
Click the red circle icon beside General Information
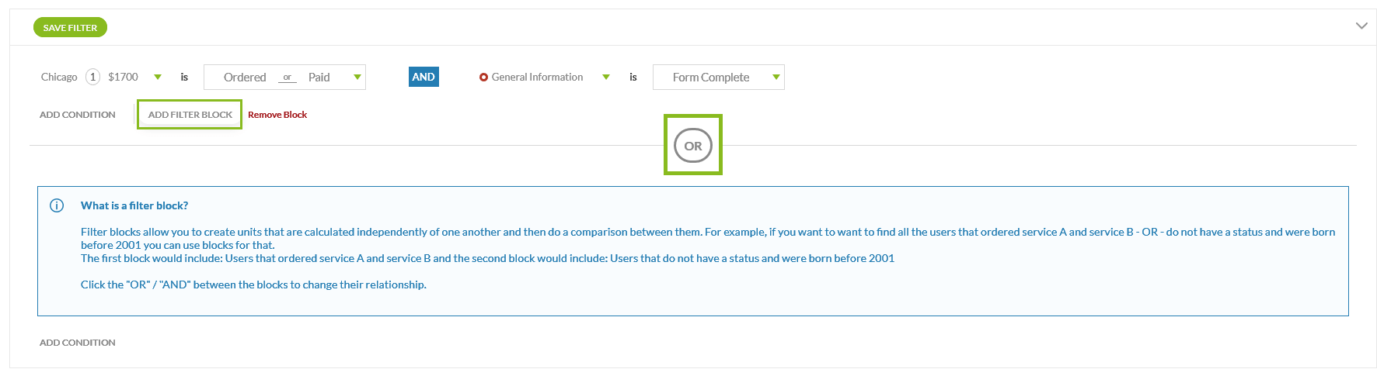(483, 78)
